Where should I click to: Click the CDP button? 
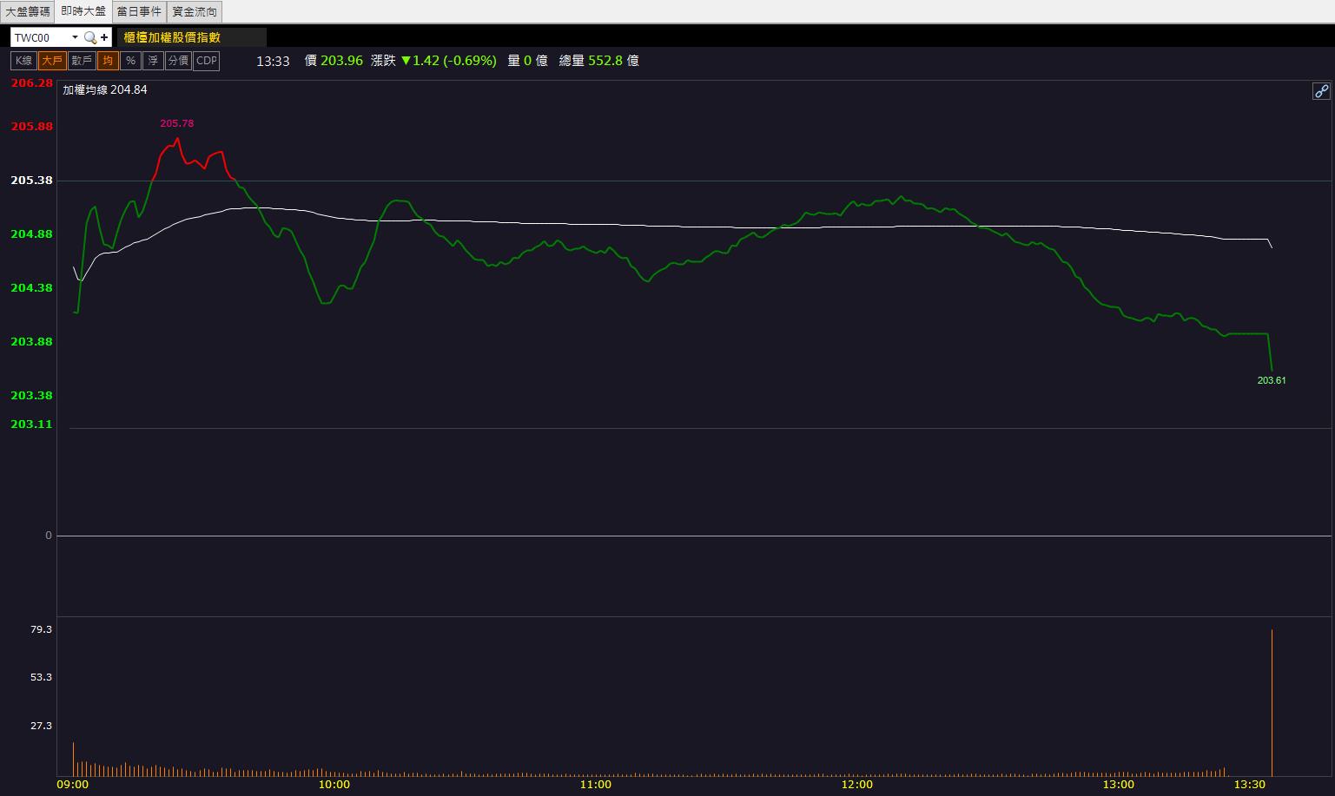[207, 61]
